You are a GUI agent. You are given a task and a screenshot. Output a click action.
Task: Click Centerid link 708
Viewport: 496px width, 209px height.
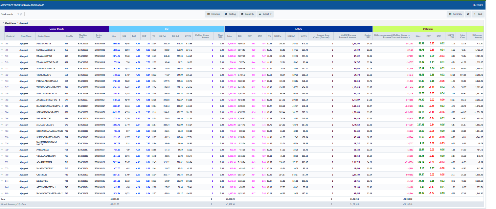(7, 43)
